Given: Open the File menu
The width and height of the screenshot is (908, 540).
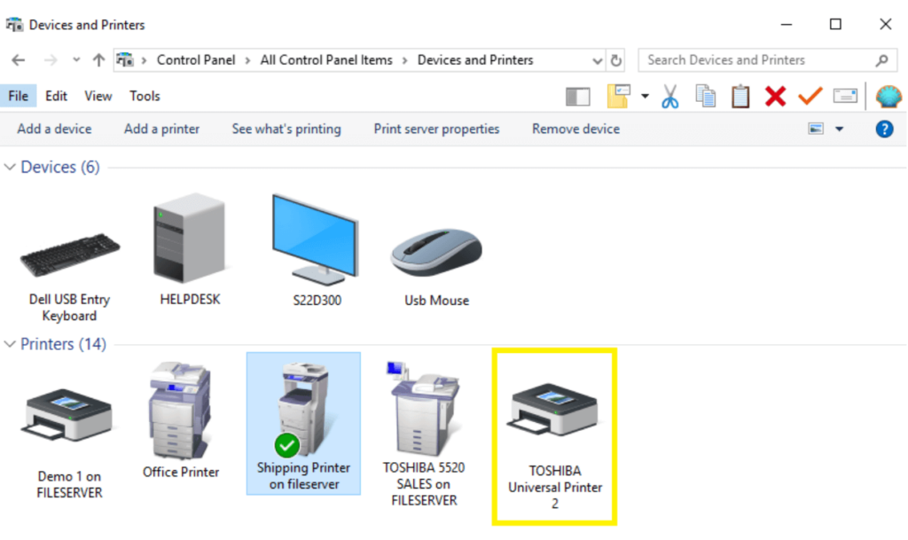Looking at the screenshot, I should tap(18, 96).
